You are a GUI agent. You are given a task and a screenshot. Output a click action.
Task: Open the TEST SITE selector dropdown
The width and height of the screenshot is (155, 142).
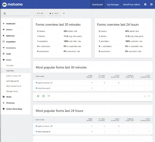39,13
